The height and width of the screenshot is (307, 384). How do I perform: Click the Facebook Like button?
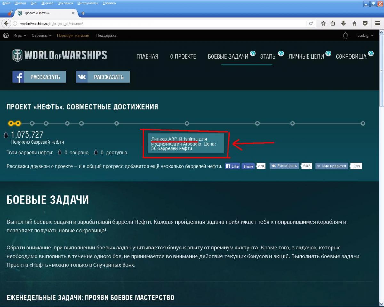[233, 166]
